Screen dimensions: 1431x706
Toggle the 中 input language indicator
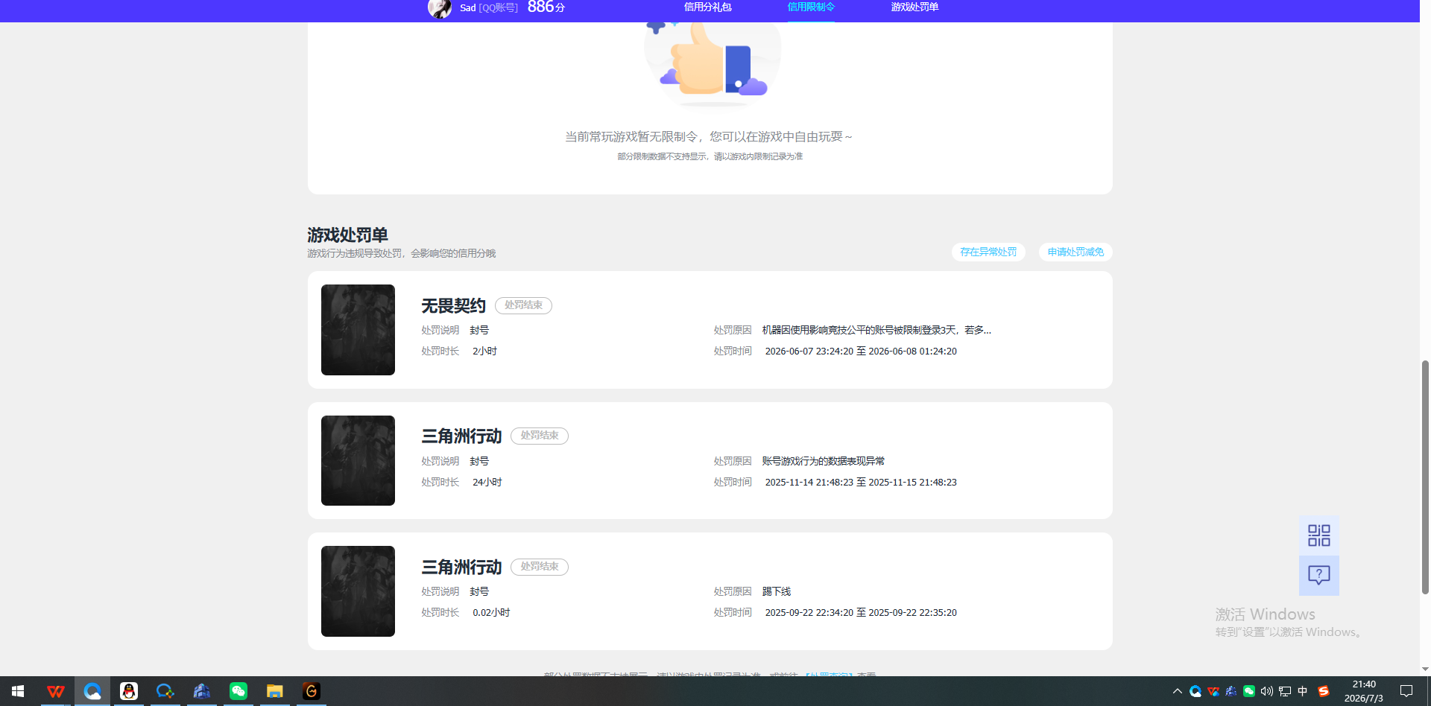click(1303, 691)
